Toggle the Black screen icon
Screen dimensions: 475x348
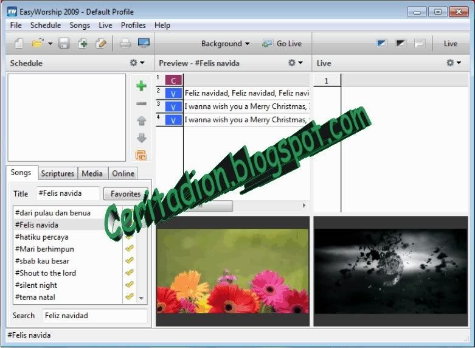[400, 43]
